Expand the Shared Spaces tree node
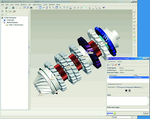Screen dimensions: 150x119 [x=2, y=23]
